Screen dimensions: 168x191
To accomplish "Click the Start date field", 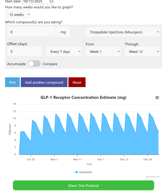I will (x=37, y=1).
